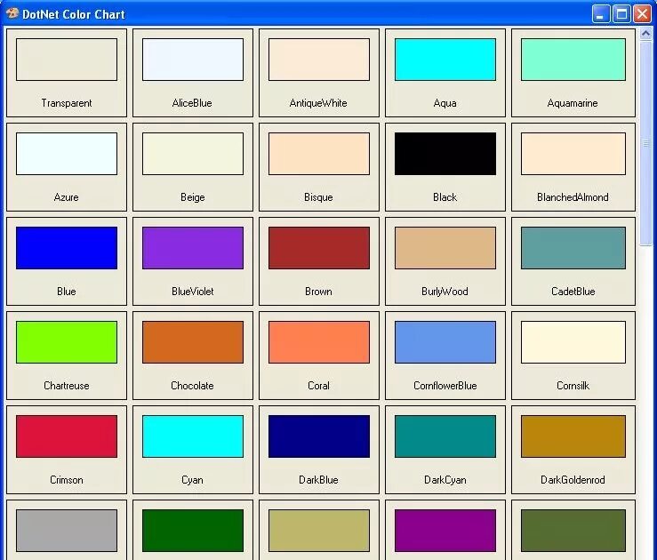The image size is (657, 560).
Task: Click the Brown label text
Action: tap(318, 292)
